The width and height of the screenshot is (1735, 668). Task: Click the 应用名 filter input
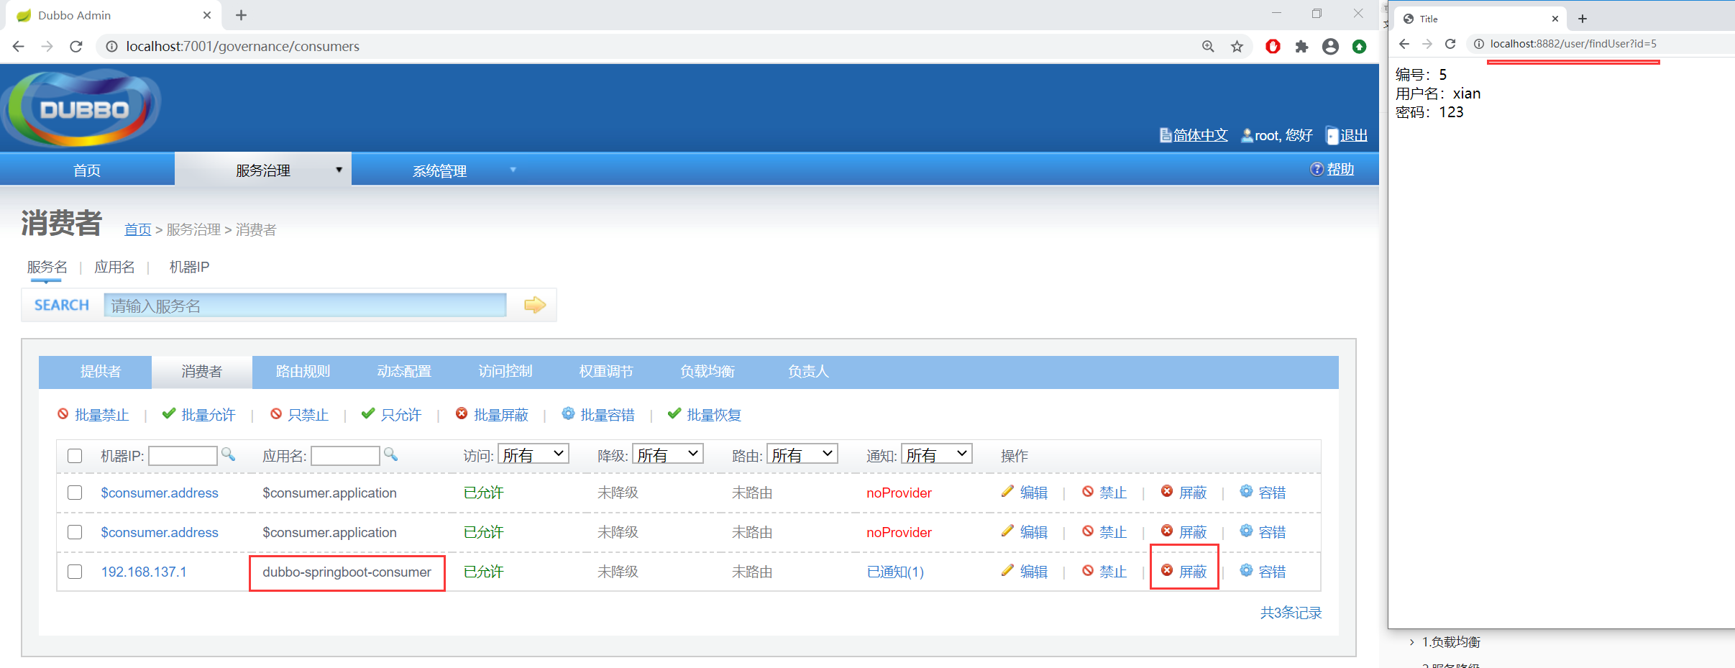tap(345, 455)
